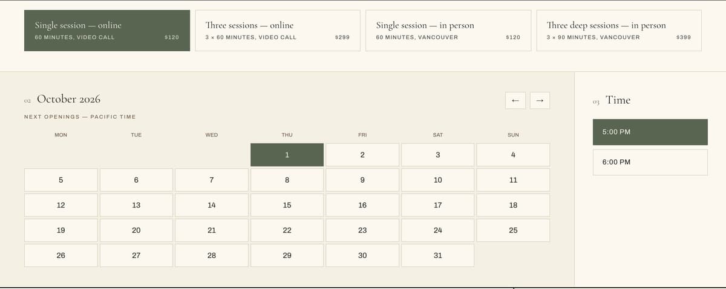Viewport: 726px width, 289px height.
Task: Pick date 16 in the calendar
Action: click(362, 205)
